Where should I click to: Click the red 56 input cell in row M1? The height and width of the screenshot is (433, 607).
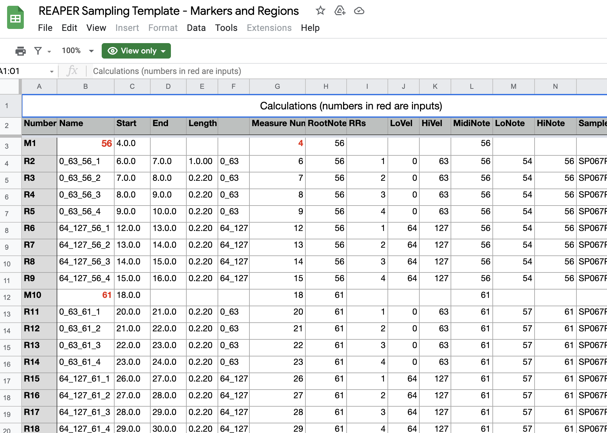tap(86, 146)
